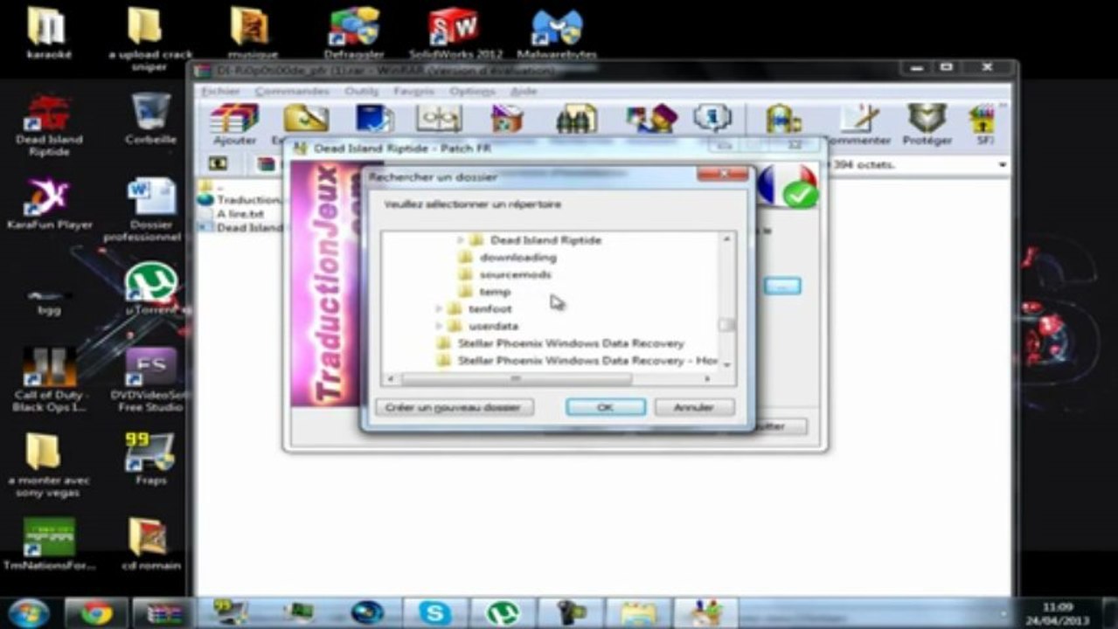The height and width of the screenshot is (629, 1118).
Task: Click the up-folder icon beside WinRAR path bar
Action: (x=218, y=163)
